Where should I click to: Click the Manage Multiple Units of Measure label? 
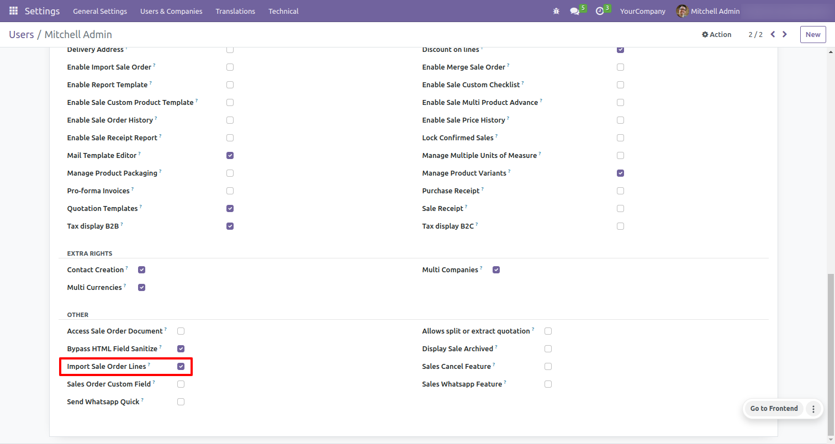[479, 155]
